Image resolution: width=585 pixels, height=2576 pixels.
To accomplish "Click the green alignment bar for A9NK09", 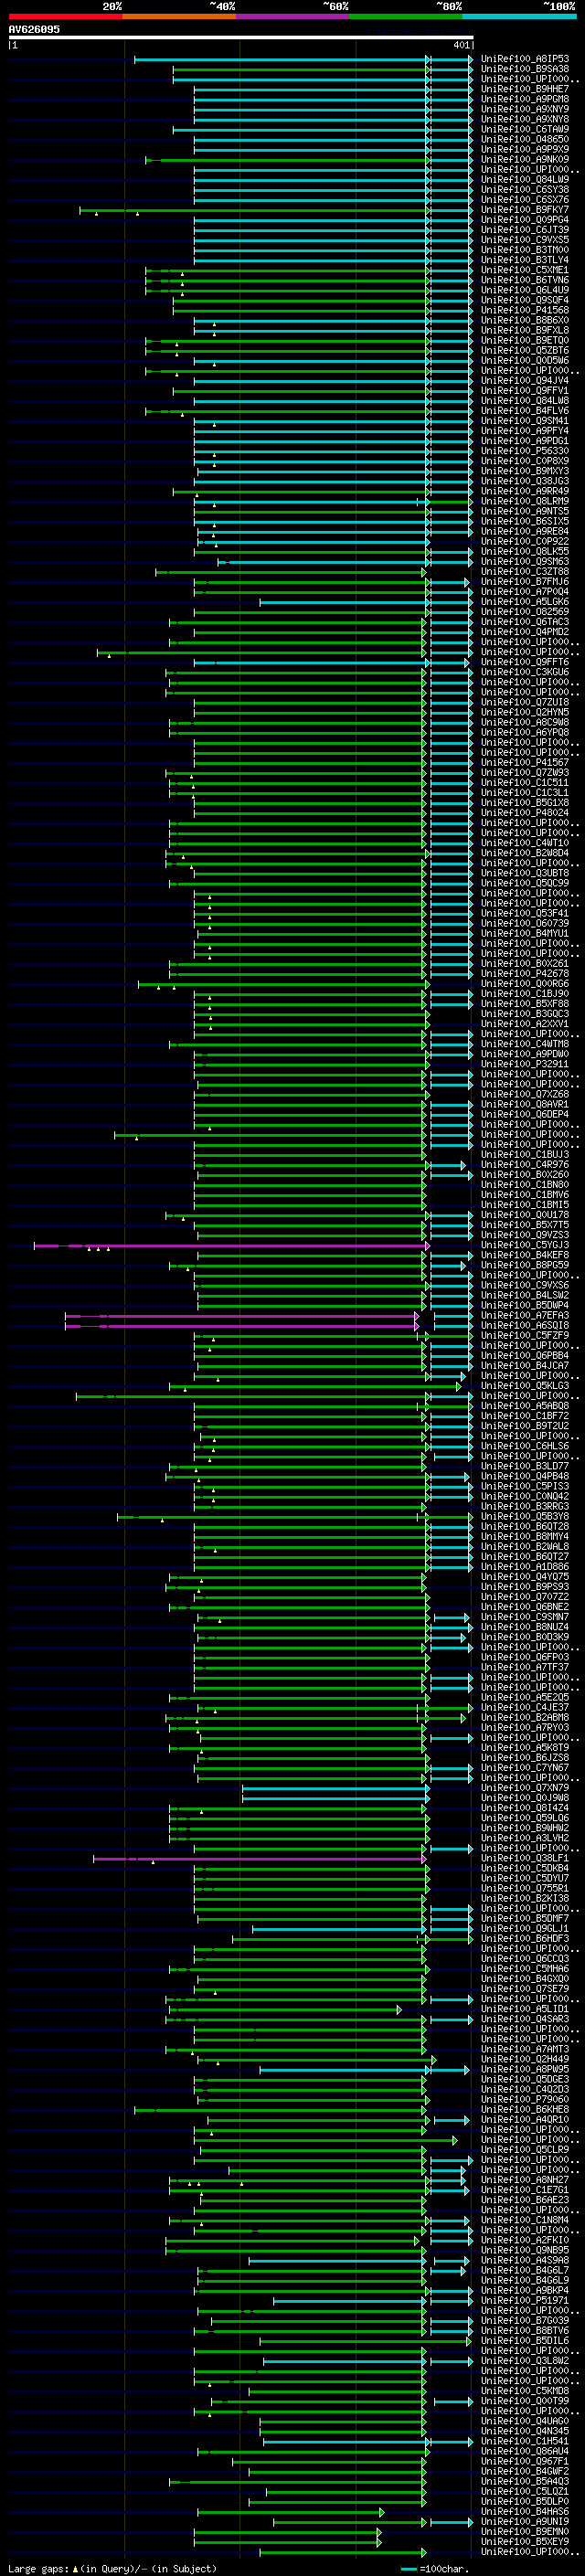I will [287, 159].
